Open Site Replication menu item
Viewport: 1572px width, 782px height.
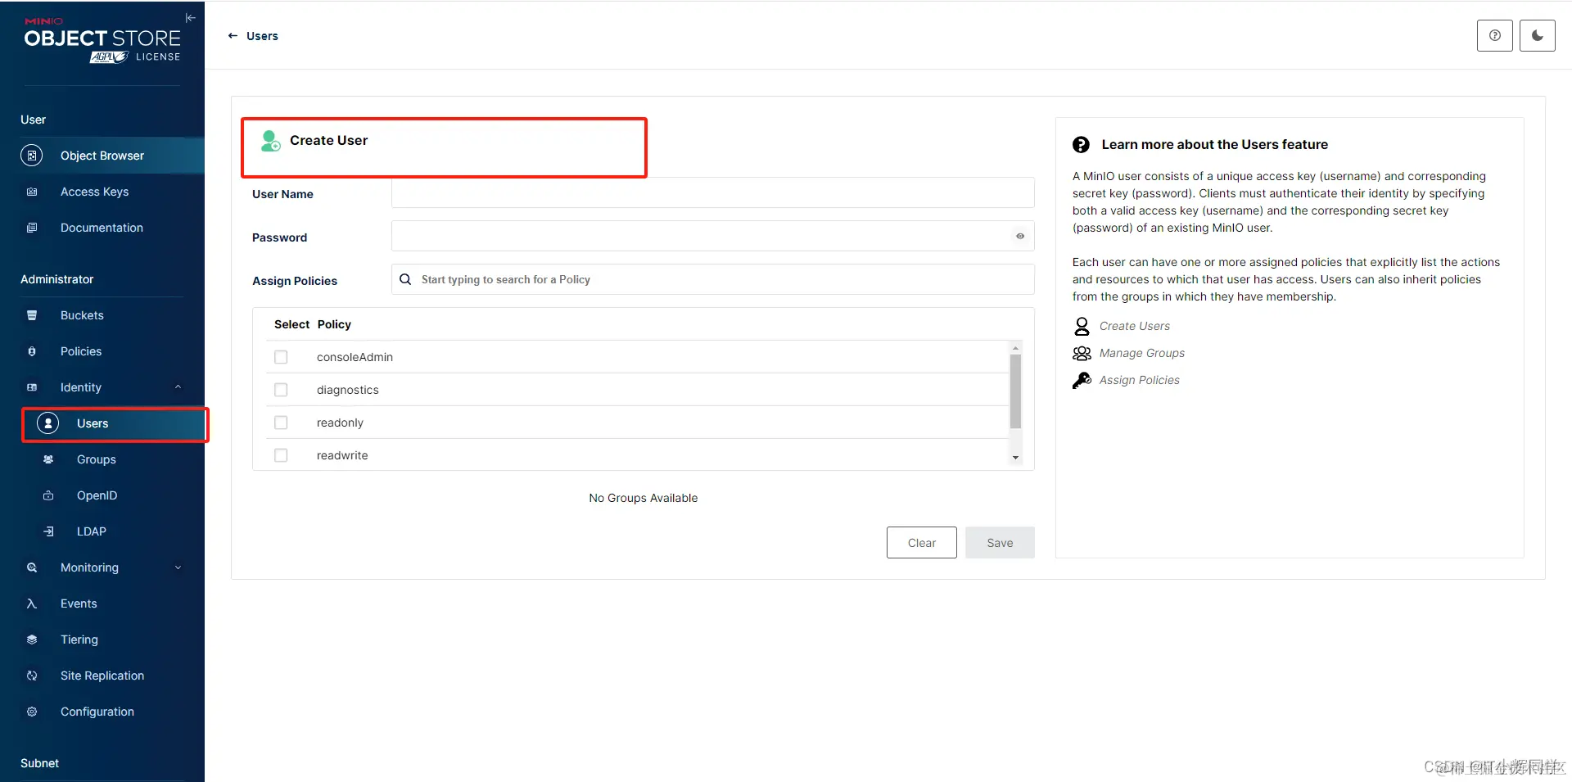(102, 676)
